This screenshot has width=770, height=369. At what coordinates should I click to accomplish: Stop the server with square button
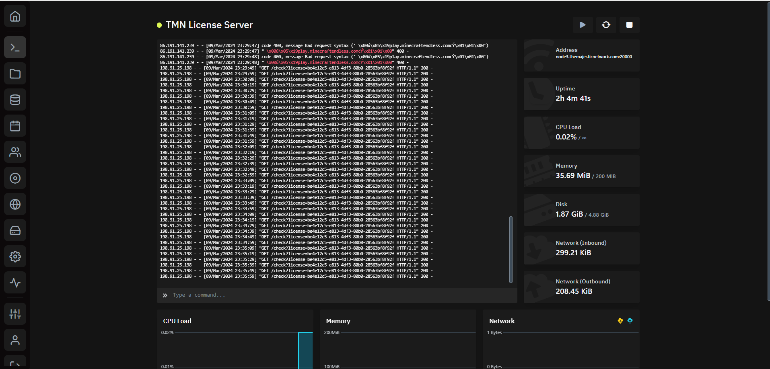tap(630, 25)
